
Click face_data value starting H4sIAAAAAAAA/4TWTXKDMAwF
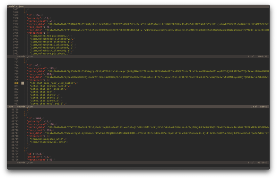click(x=157, y=30)
